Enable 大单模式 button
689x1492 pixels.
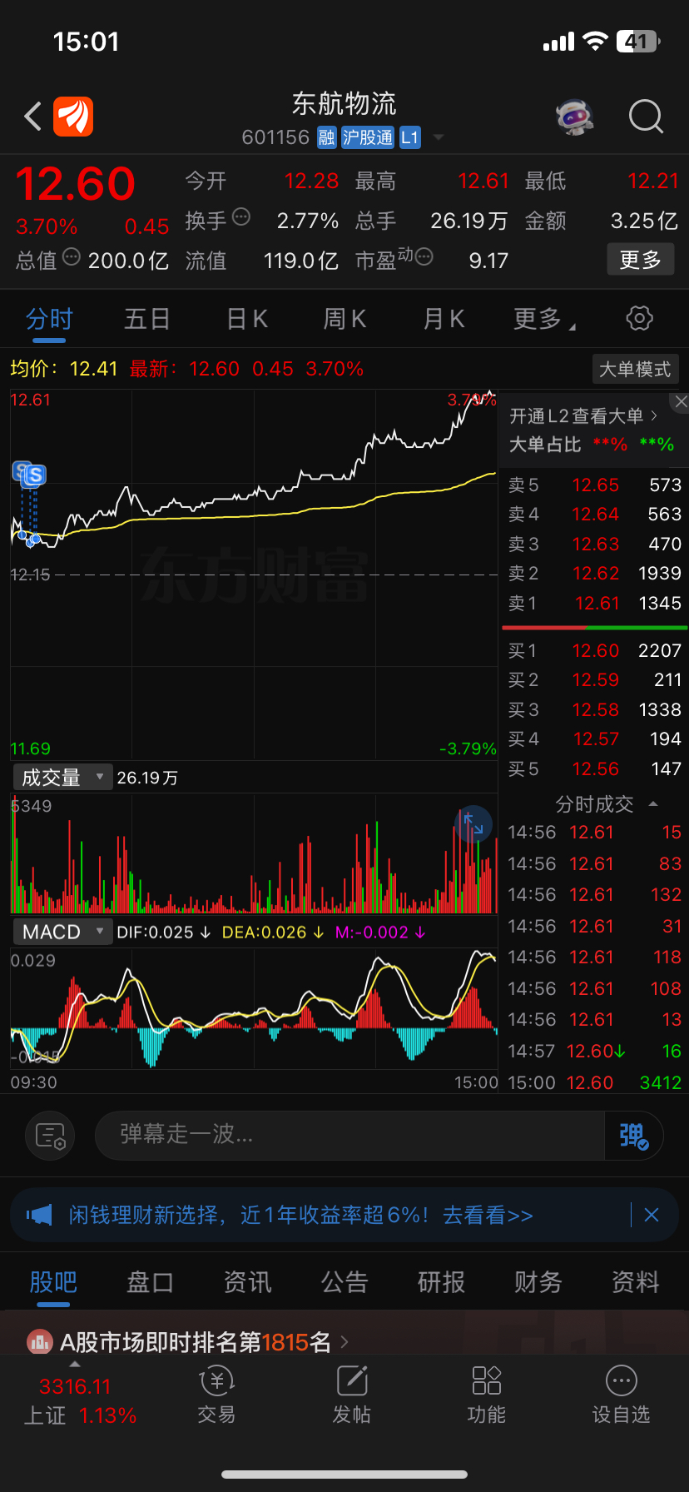(x=635, y=369)
